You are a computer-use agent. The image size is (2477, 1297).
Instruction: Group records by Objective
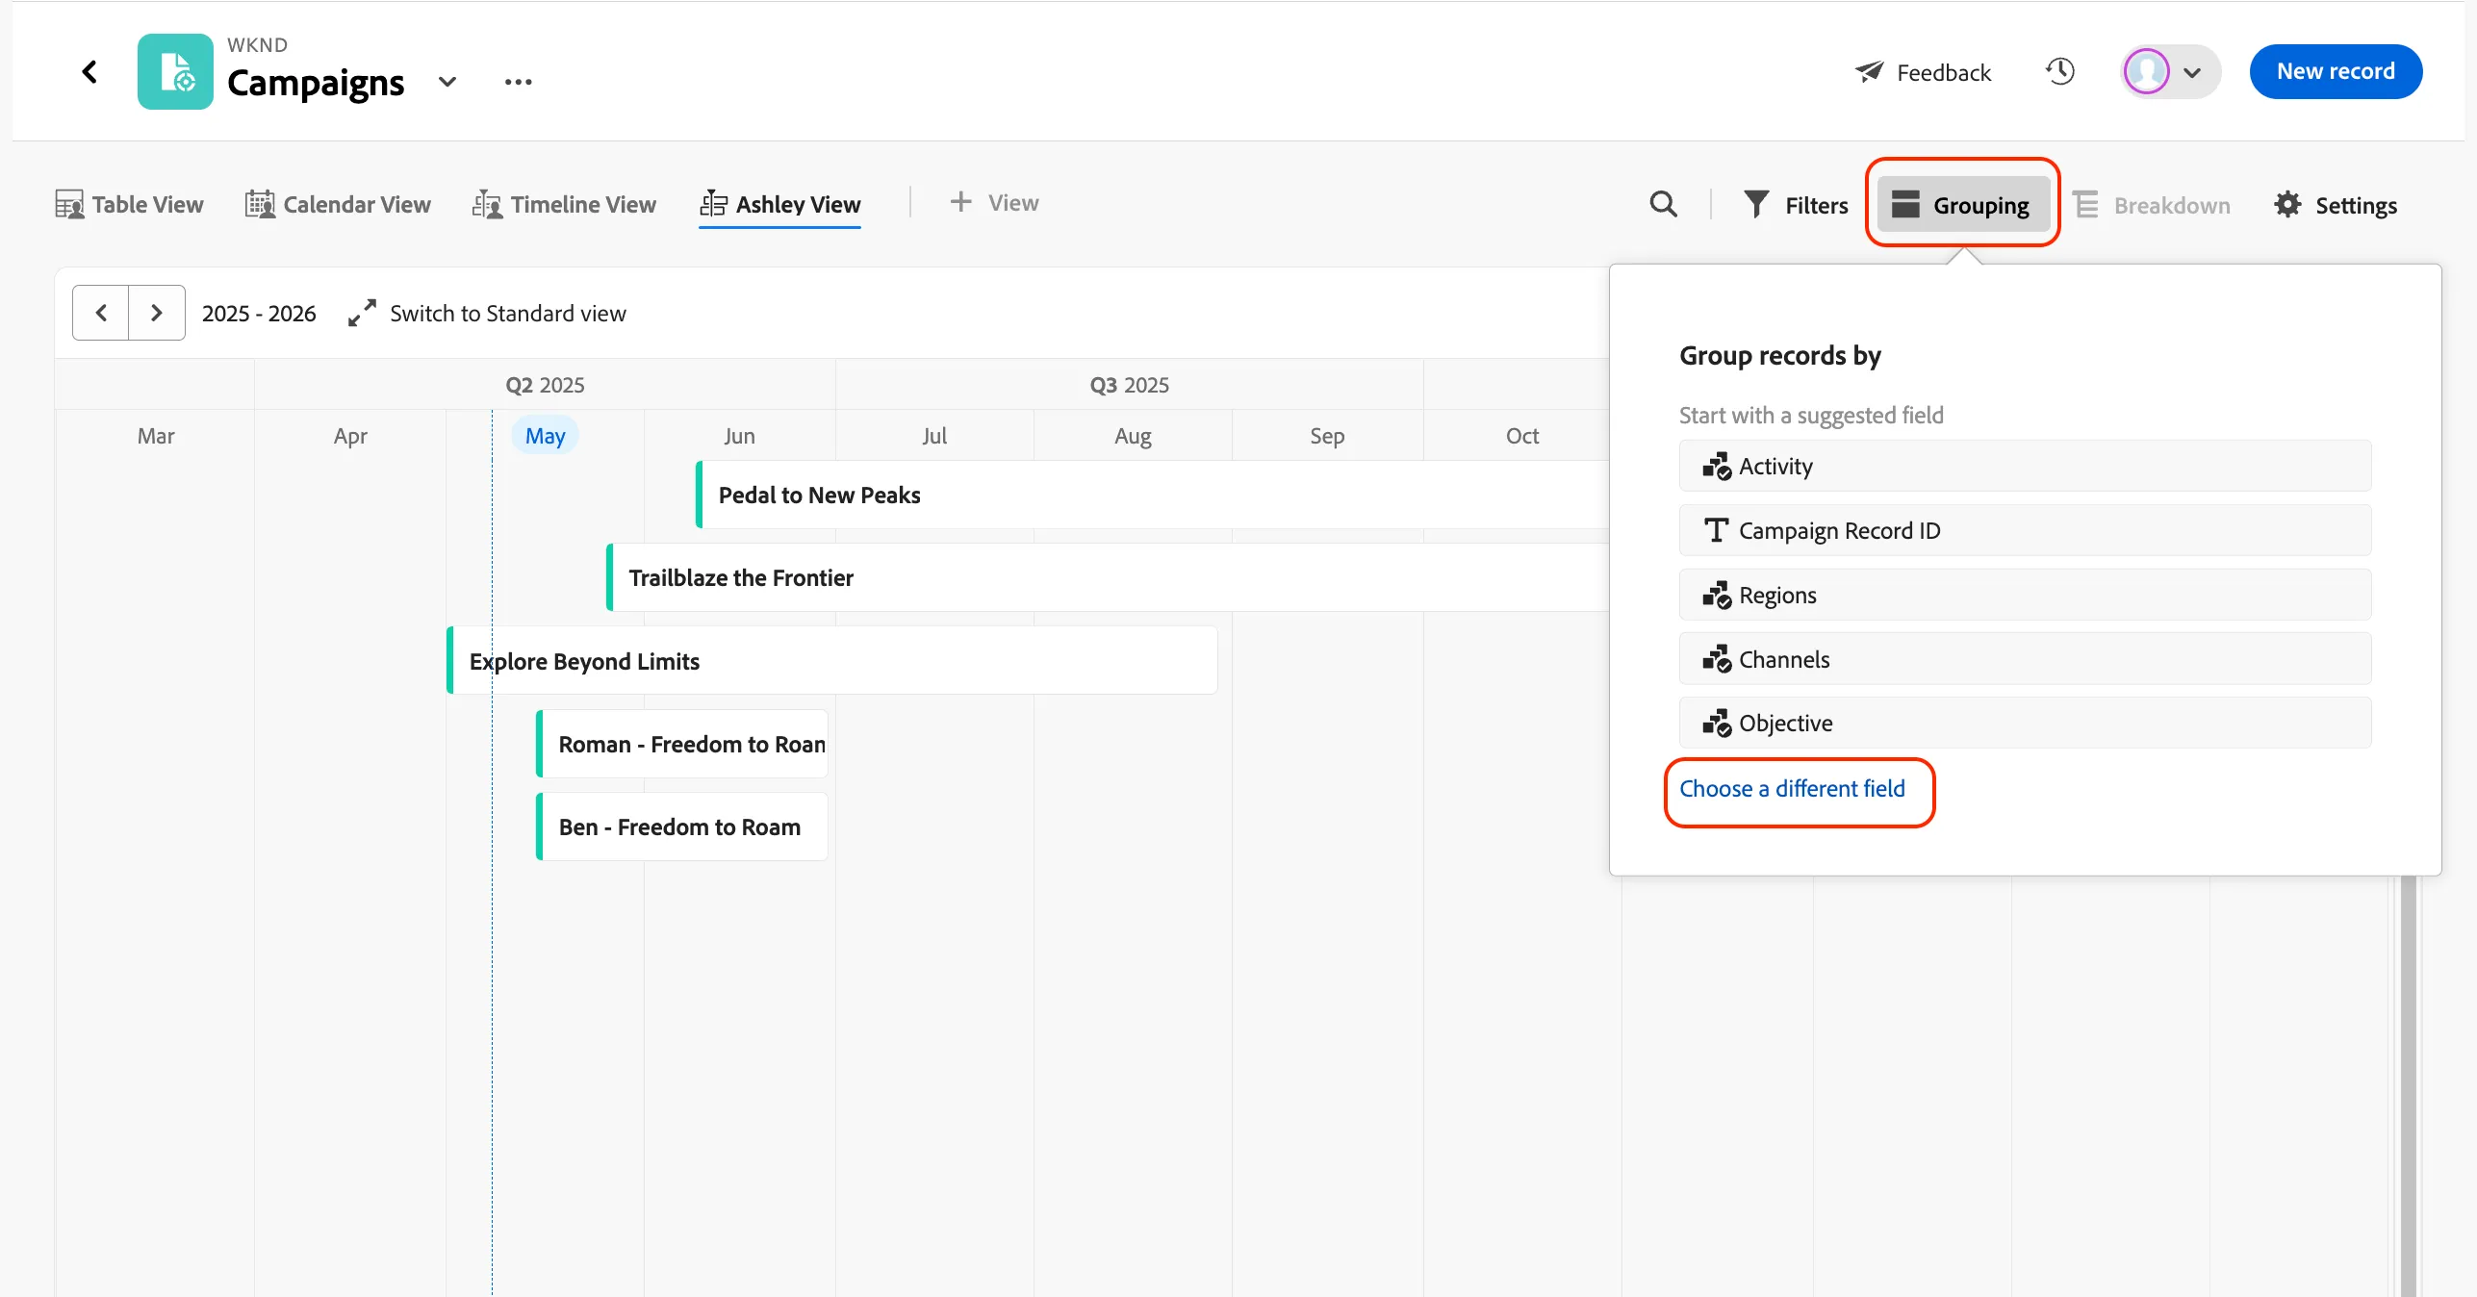point(2025,723)
